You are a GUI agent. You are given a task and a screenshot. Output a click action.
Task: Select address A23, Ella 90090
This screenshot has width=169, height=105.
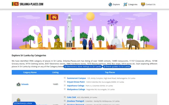point(87,97)
